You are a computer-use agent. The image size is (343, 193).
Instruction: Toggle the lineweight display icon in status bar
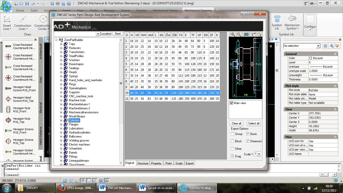pyautogui.click(x=101, y=180)
